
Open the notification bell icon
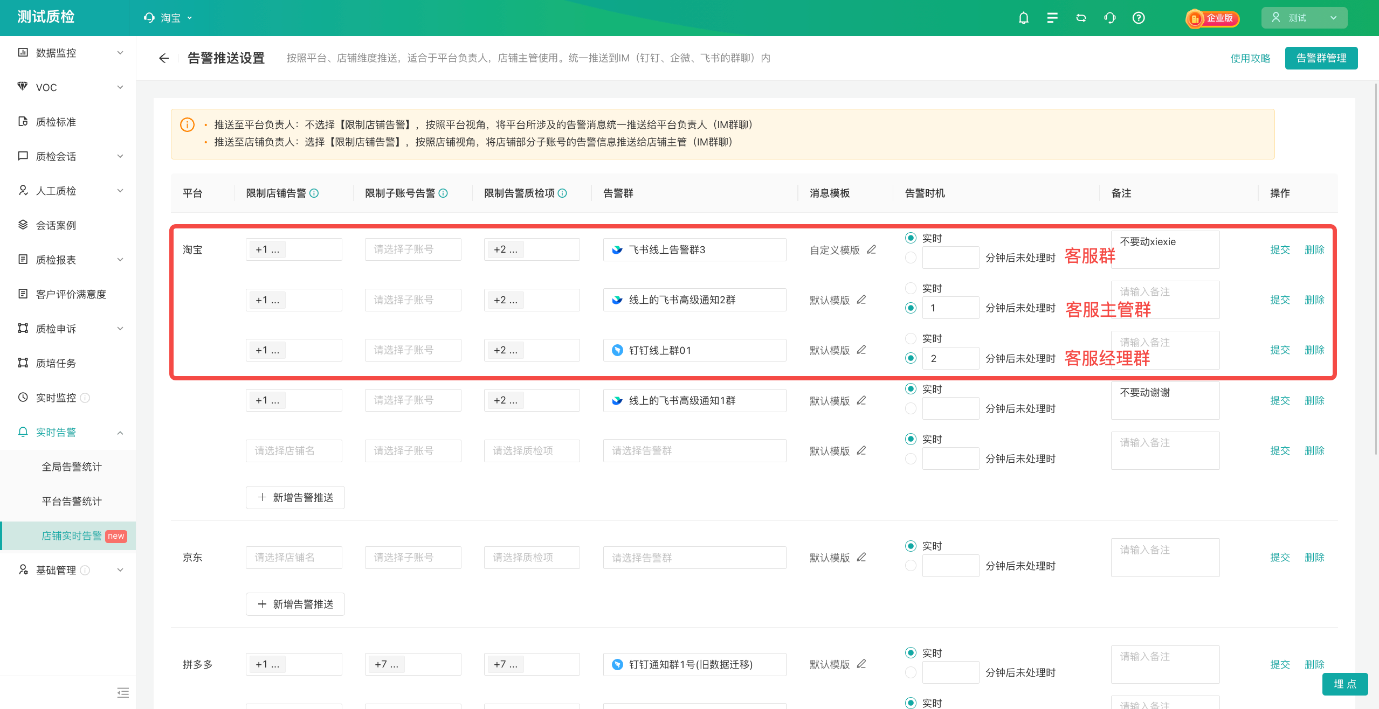pyautogui.click(x=1023, y=18)
